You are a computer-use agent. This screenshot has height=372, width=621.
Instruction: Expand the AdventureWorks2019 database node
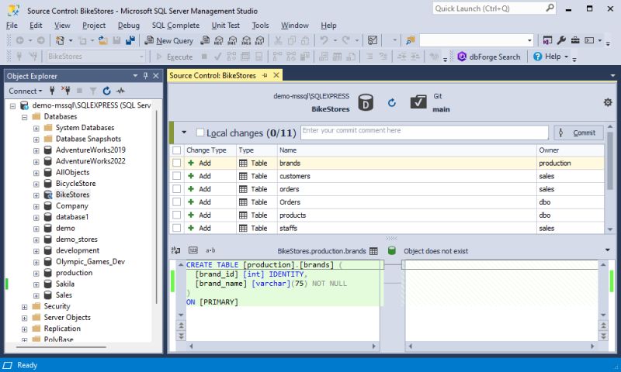pyautogui.click(x=36, y=150)
